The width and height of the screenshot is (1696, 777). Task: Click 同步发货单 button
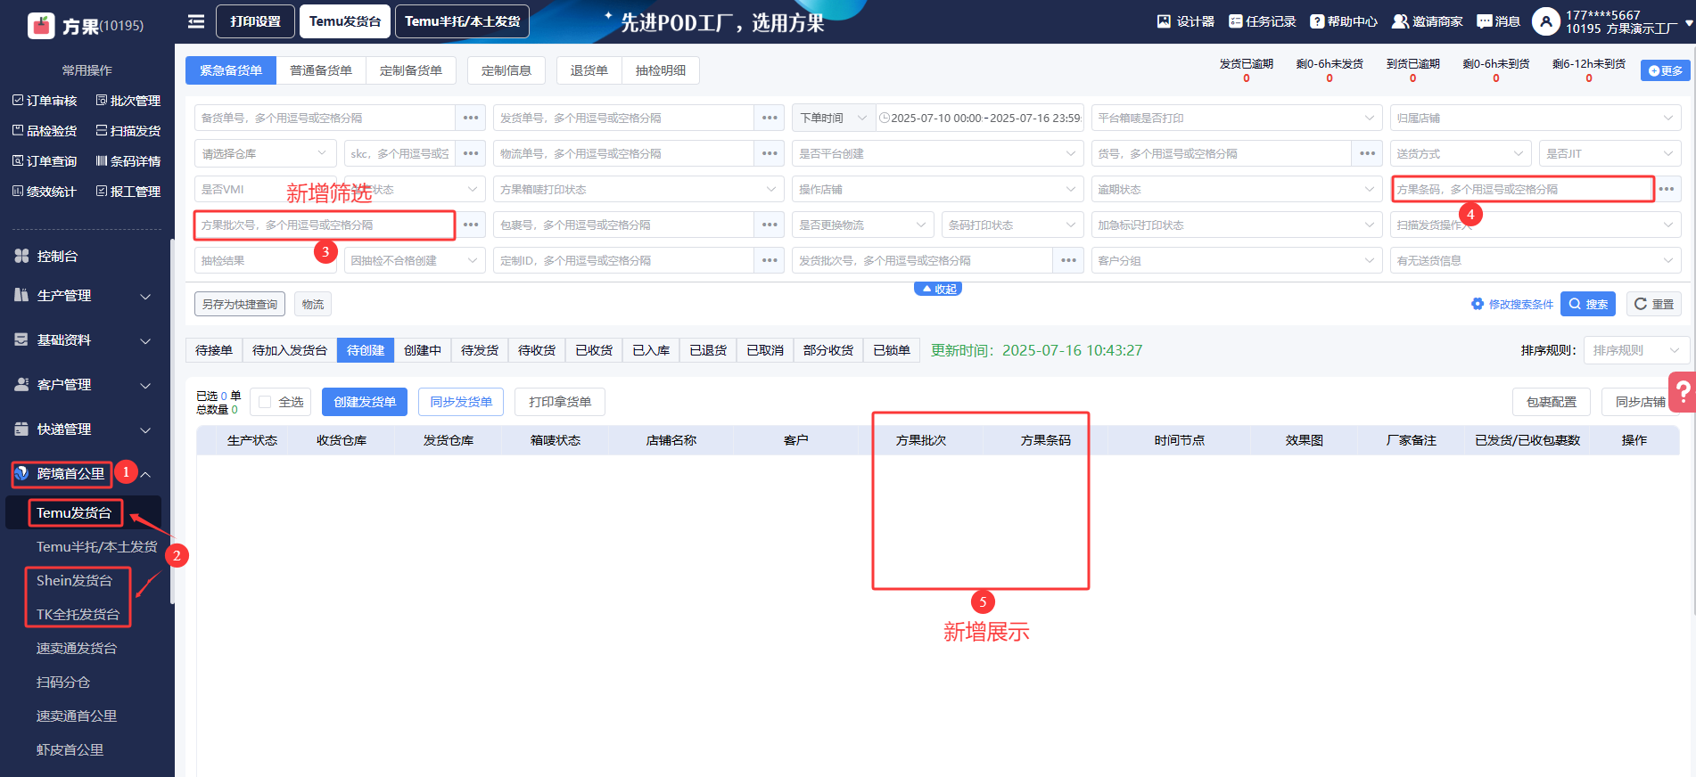[461, 402]
